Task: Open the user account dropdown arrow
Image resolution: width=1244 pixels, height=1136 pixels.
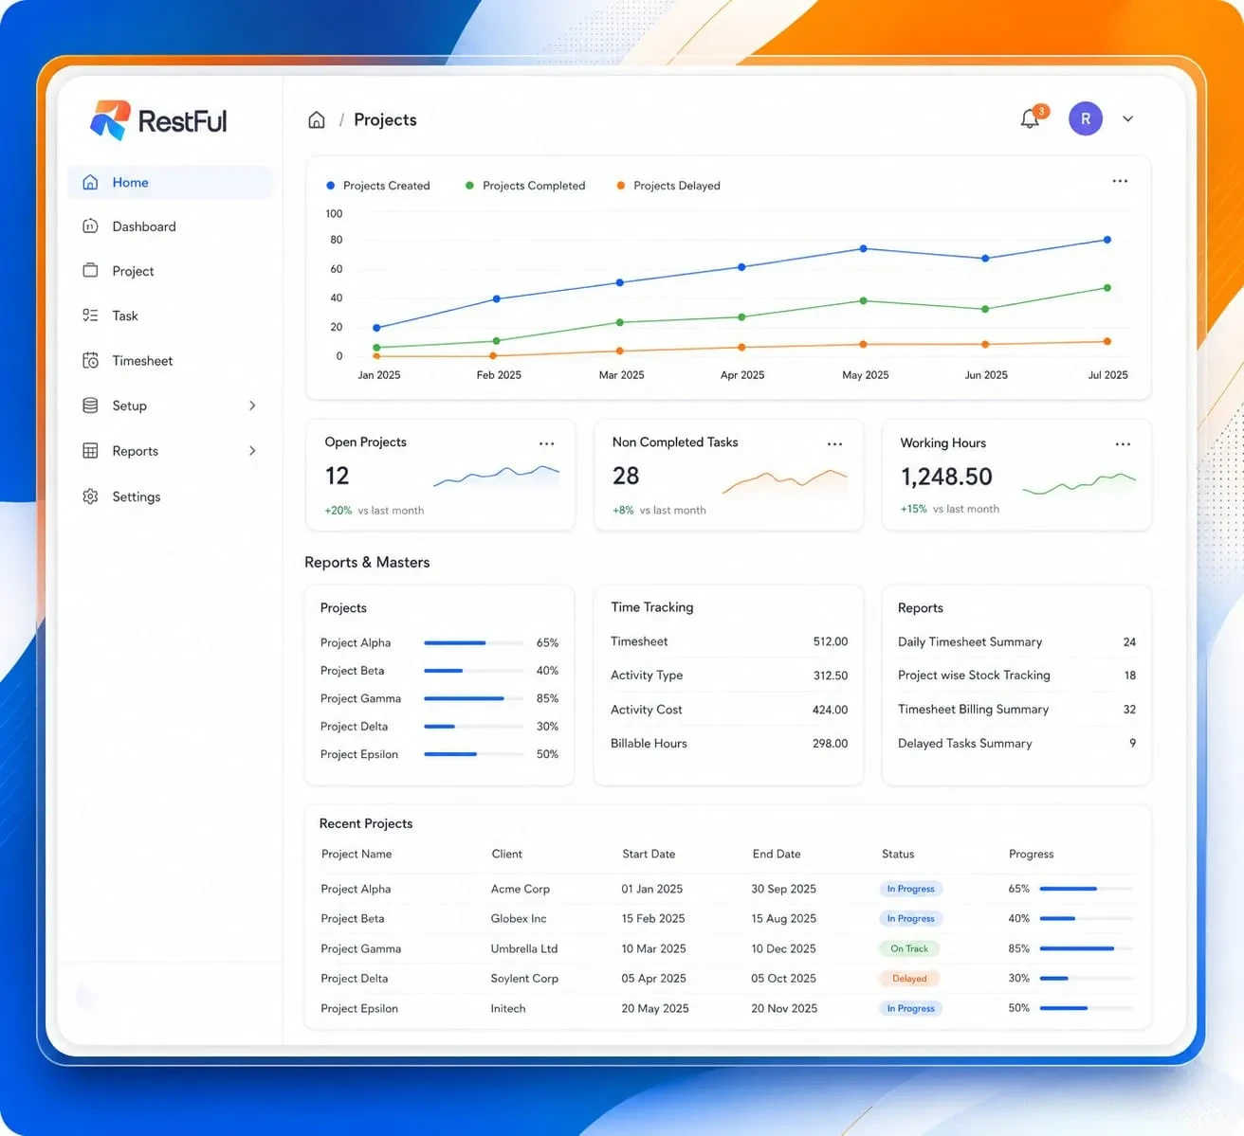Action: tap(1127, 119)
